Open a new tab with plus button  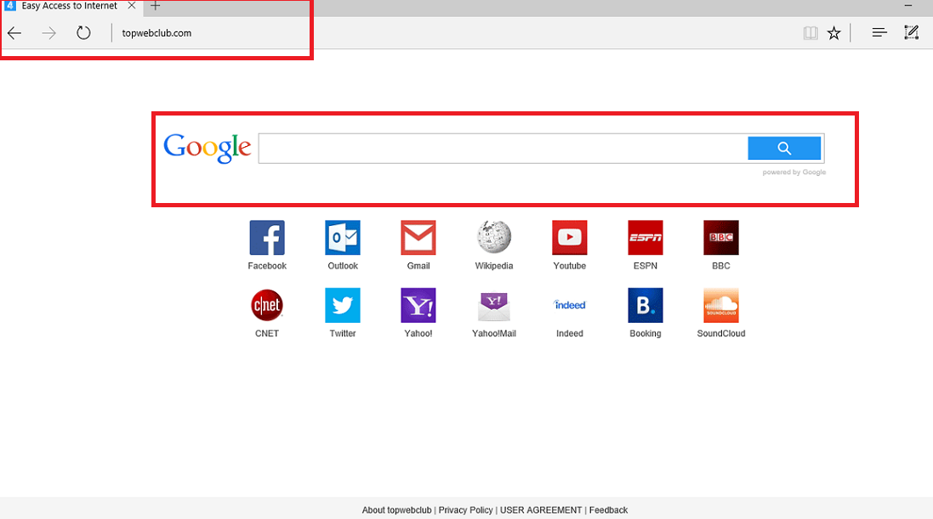[156, 6]
